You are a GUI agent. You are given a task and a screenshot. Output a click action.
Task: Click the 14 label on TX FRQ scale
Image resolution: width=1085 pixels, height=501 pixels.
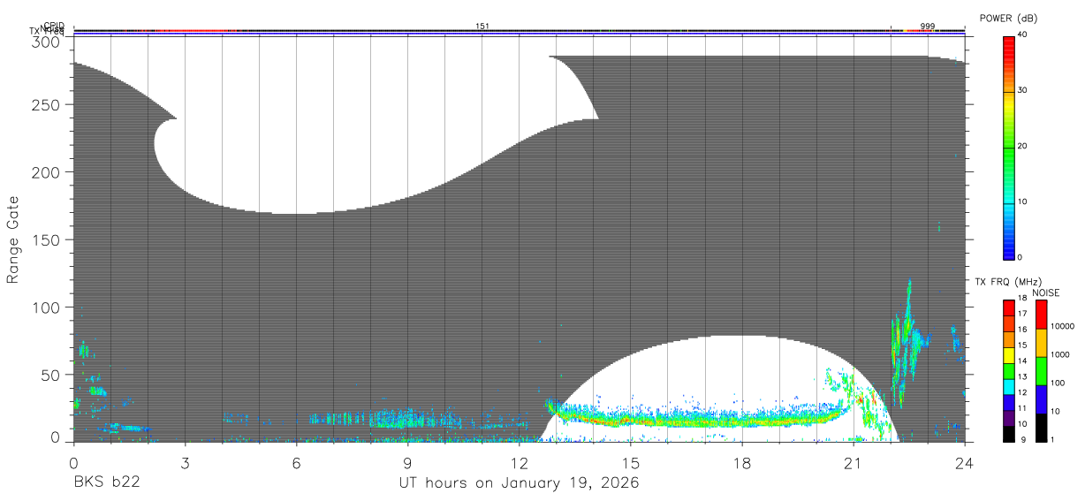[1023, 361]
